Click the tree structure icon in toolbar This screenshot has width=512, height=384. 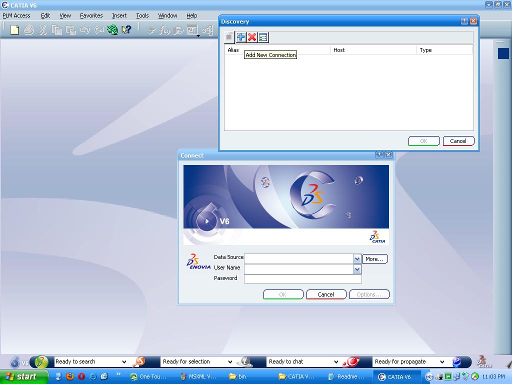(207, 30)
